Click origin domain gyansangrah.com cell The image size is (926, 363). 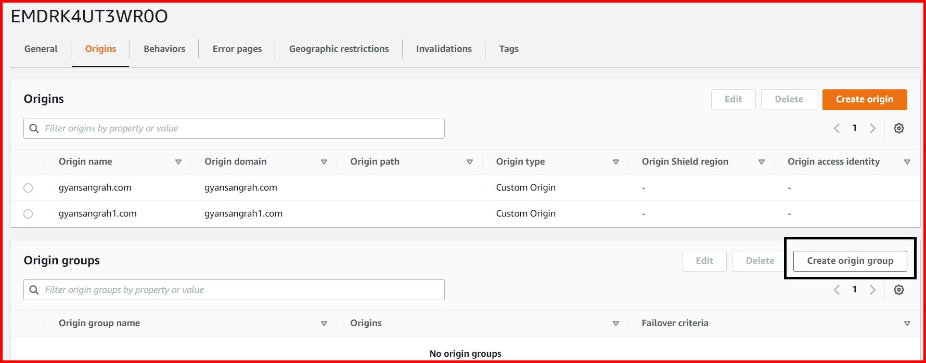pos(240,187)
